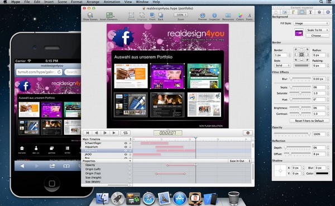
Task: Toggle the Inspector toolbar icon
Action: coord(214,16)
